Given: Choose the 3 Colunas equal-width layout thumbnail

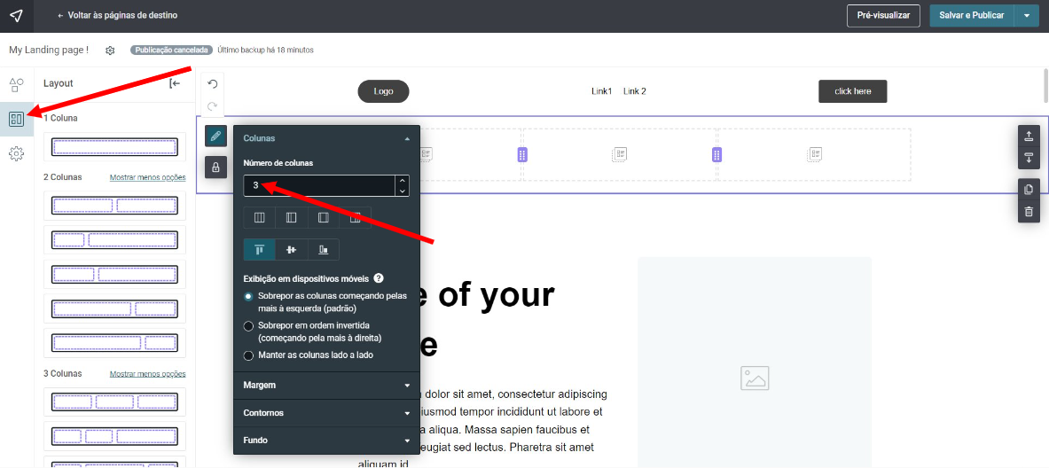Looking at the screenshot, I should [115, 402].
